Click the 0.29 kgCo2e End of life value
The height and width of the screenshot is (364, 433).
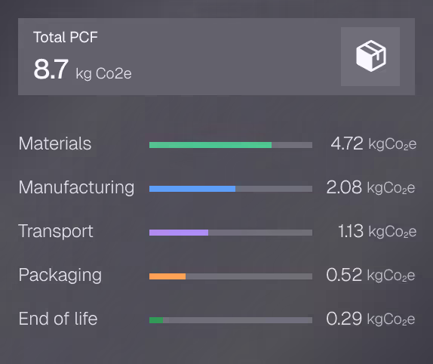coord(370,319)
